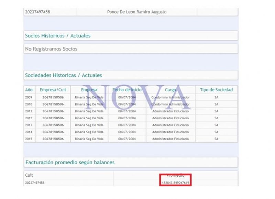275x199 pixels.
Task: Click the highlighted promedio value 182843.849047619
Action: tap(175, 183)
